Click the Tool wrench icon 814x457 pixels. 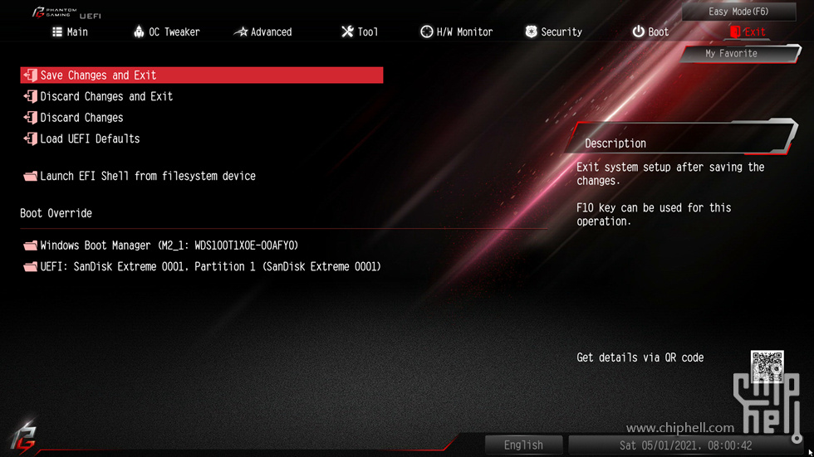coord(347,32)
